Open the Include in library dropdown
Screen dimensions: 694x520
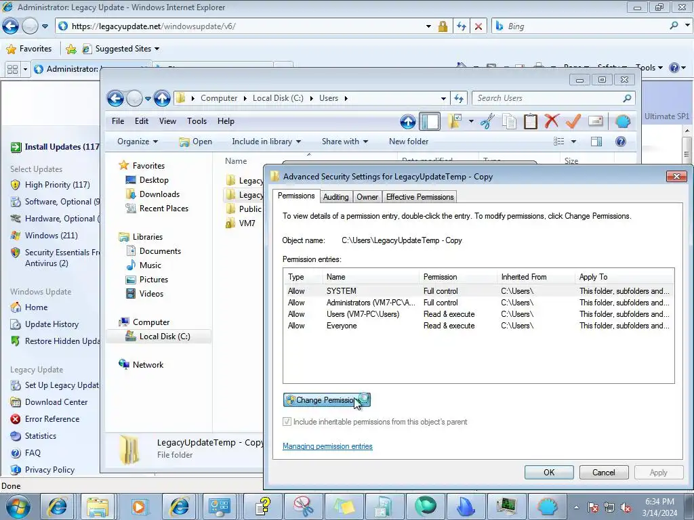click(266, 142)
